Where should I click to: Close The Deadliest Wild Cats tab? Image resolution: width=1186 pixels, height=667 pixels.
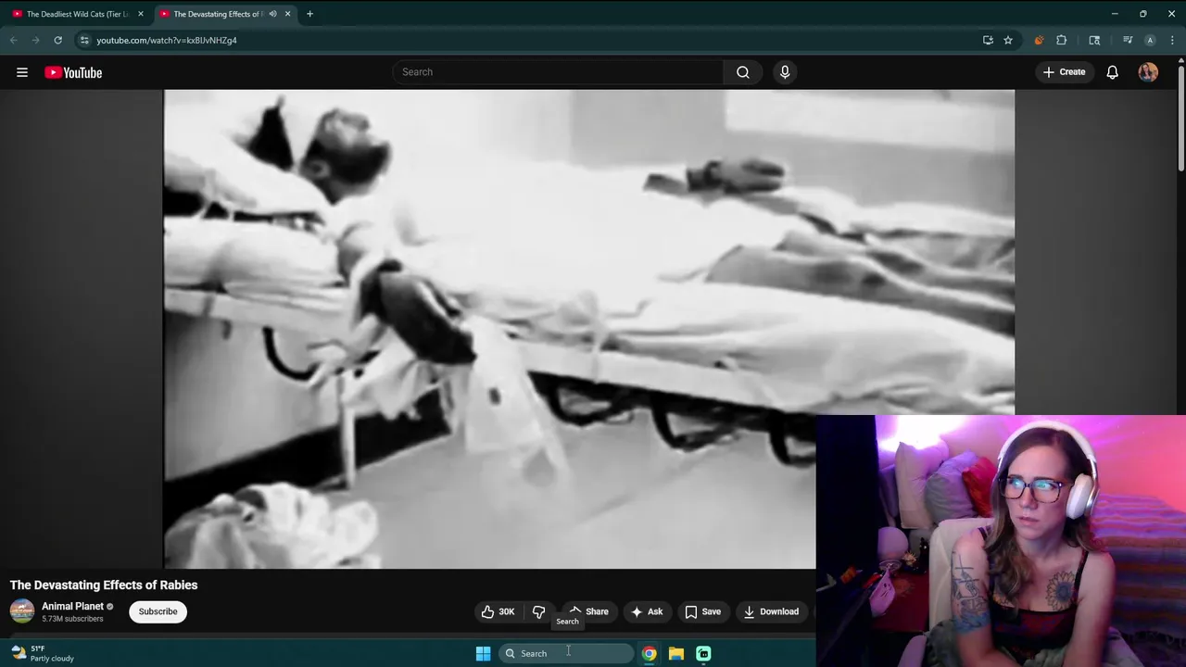[x=141, y=14]
